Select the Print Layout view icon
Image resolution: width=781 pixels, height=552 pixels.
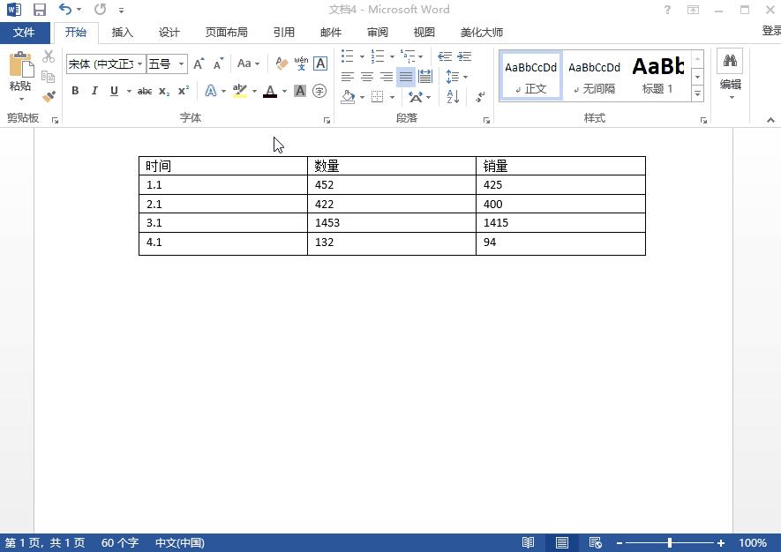562,543
